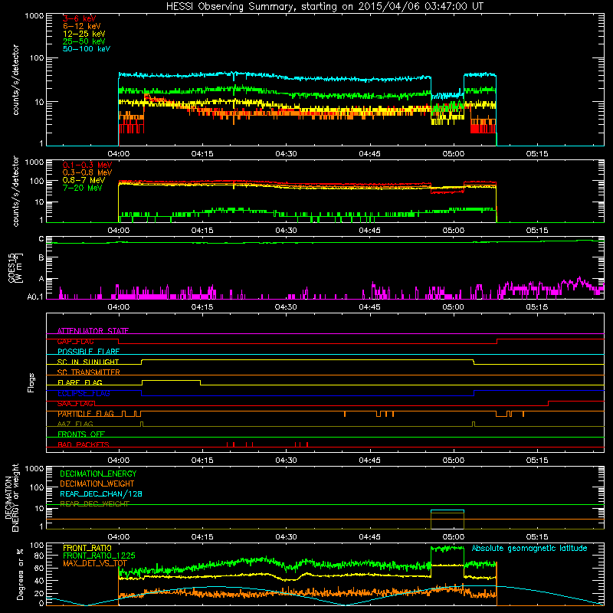Select the DECIMATION_ENERGY legend label
This screenshot has width=613, height=613.
[98, 474]
